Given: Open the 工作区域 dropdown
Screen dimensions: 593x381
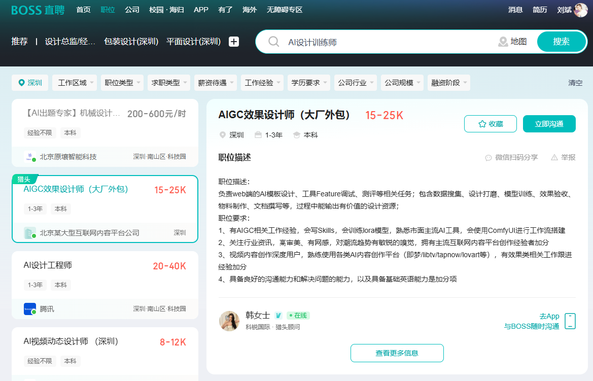Looking at the screenshot, I should pyautogui.click(x=75, y=83).
